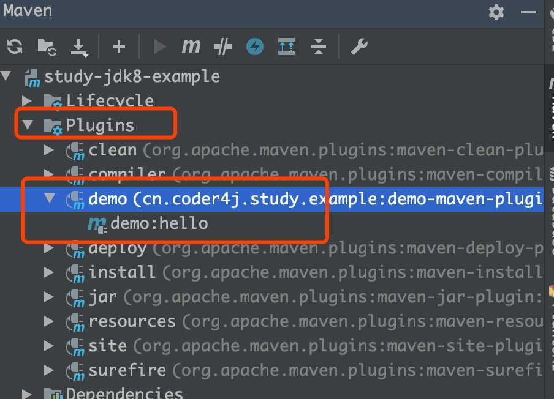Click the study-jdk8-example module icon

[32, 78]
